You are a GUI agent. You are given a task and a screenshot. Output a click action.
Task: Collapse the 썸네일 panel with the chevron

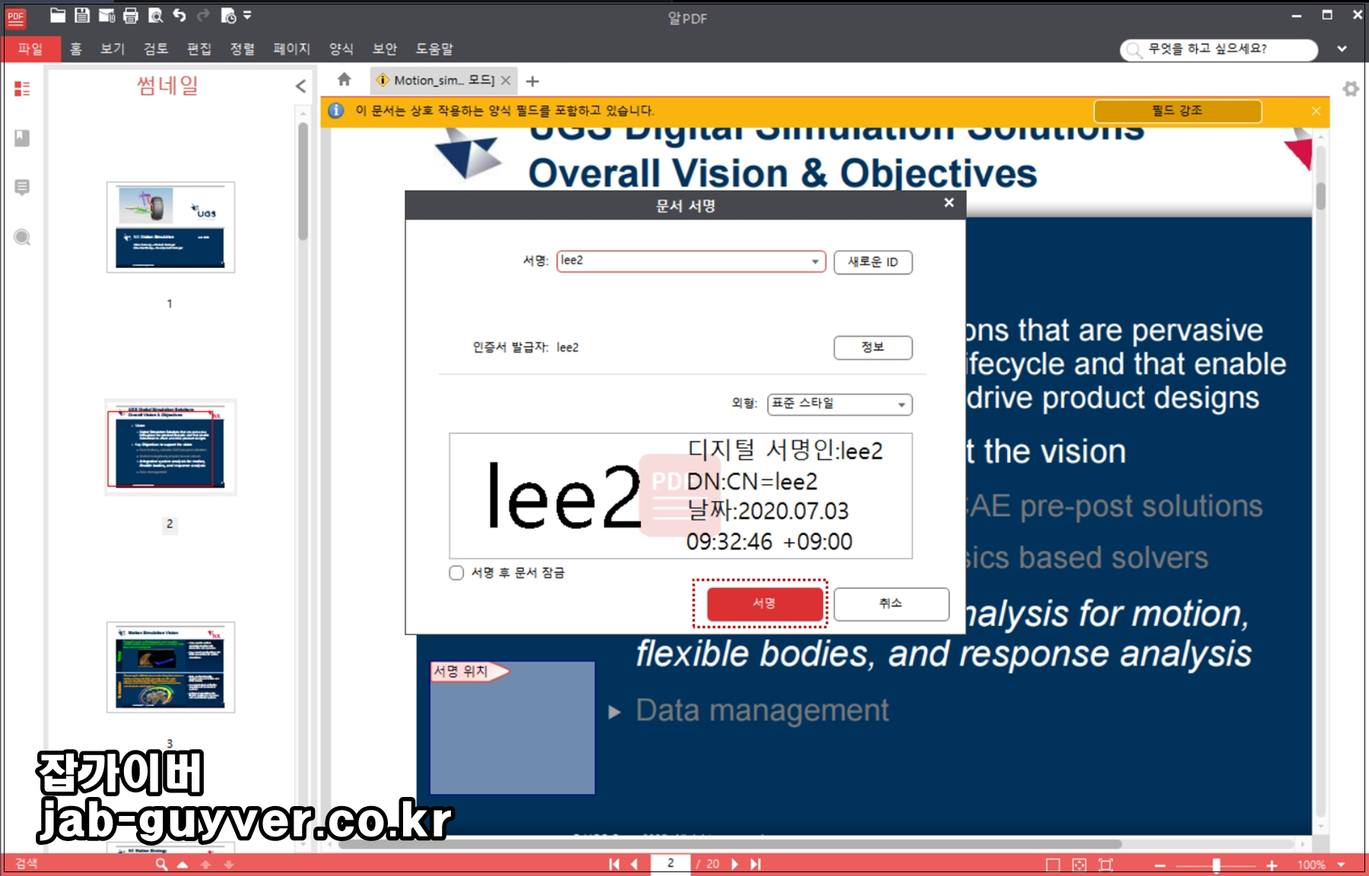tap(300, 86)
